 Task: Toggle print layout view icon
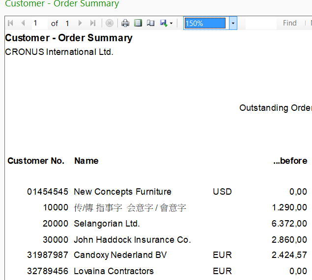pyautogui.click(x=138, y=23)
